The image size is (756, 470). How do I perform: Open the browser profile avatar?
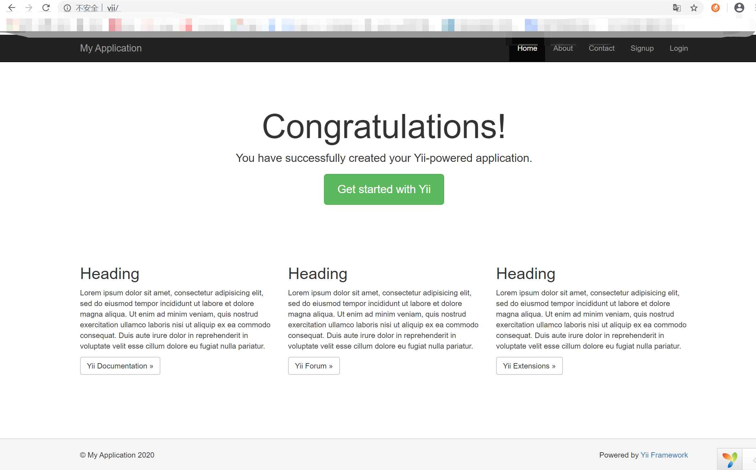click(739, 8)
